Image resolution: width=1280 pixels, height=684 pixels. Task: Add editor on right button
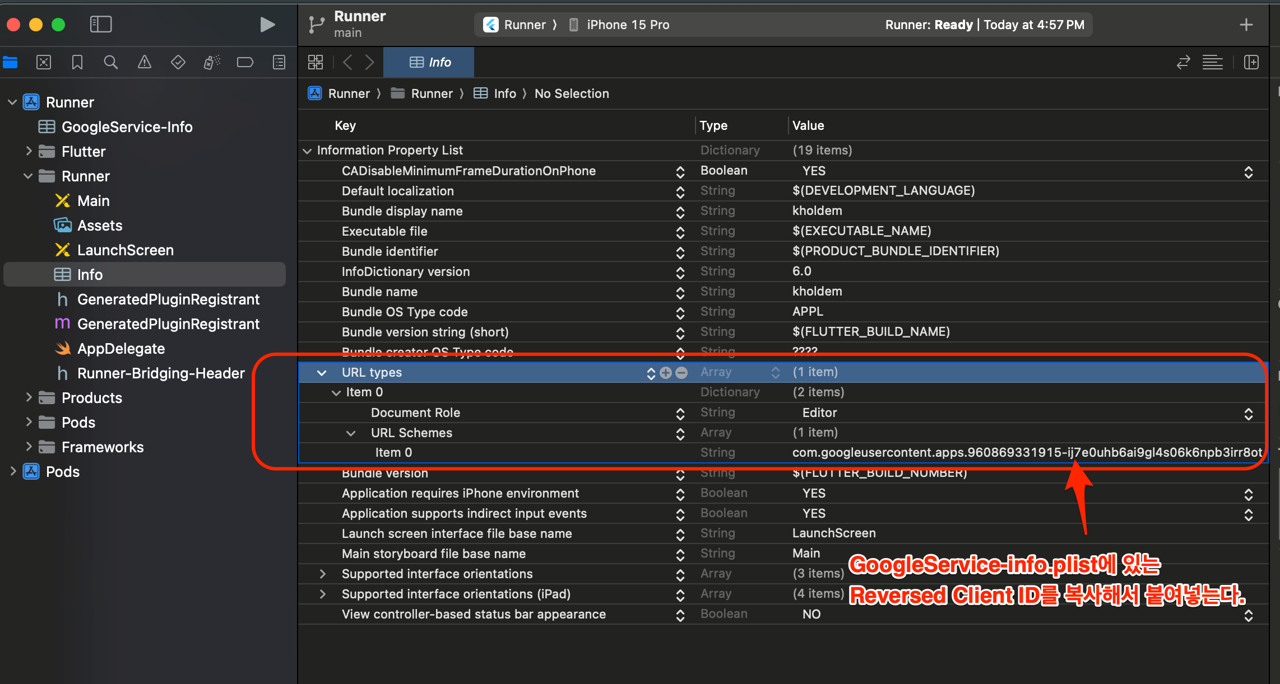pos(1251,62)
